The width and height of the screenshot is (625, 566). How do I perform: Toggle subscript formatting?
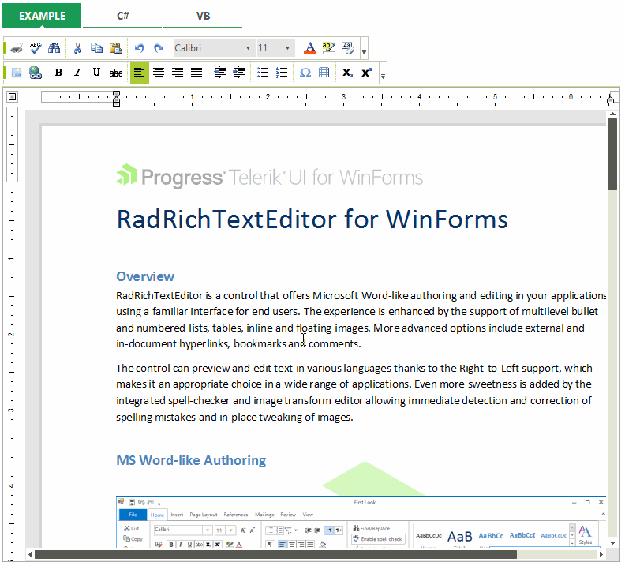coord(347,73)
